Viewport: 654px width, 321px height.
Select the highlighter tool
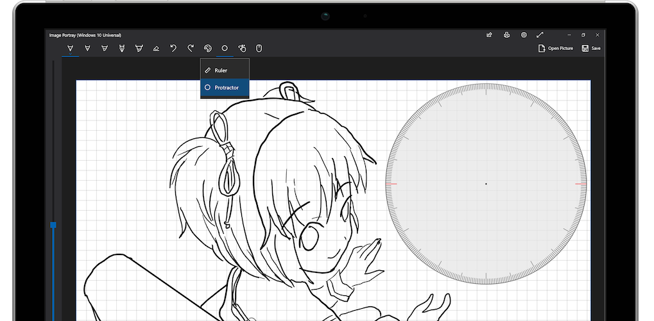(x=139, y=48)
